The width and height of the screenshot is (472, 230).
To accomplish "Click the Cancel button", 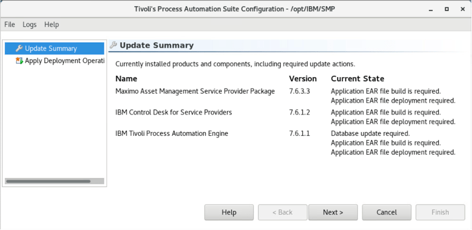I will [x=387, y=212].
